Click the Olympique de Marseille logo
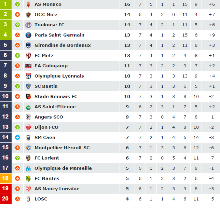 point(28,168)
